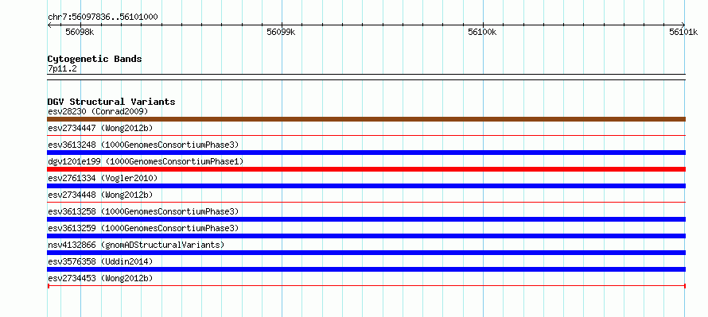Viewport: 708px width, 317px height.
Task: Select the thick red dgv1201e199 bar
Action: click(366, 169)
